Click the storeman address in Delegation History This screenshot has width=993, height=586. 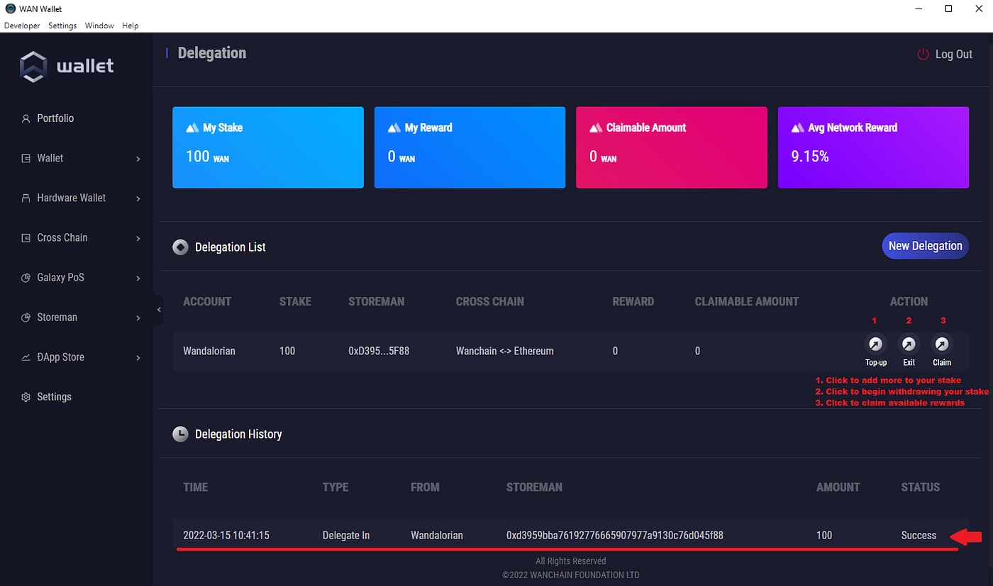614,536
